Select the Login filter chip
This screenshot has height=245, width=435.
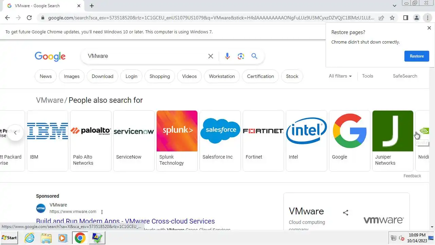(132, 76)
